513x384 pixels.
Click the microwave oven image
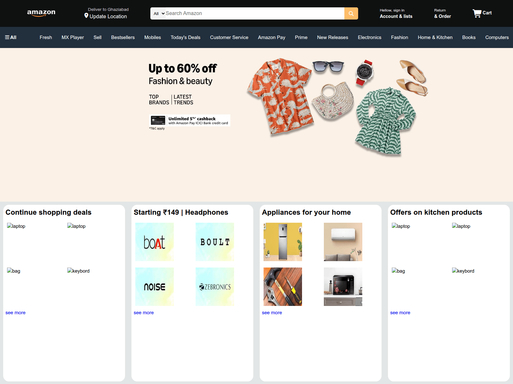tap(343, 287)
